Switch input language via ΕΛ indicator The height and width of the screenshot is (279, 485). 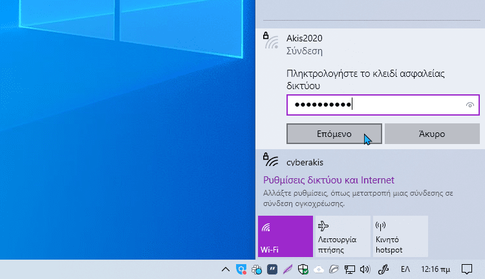(x=405, y=269)
